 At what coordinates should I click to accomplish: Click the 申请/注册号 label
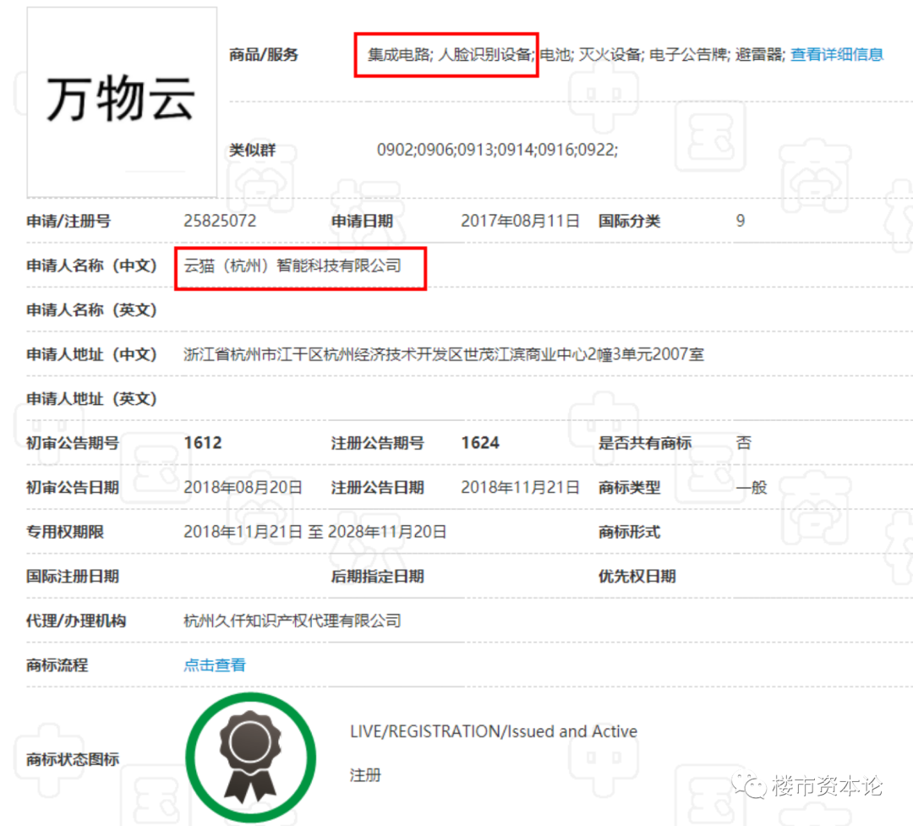(68, 221)
